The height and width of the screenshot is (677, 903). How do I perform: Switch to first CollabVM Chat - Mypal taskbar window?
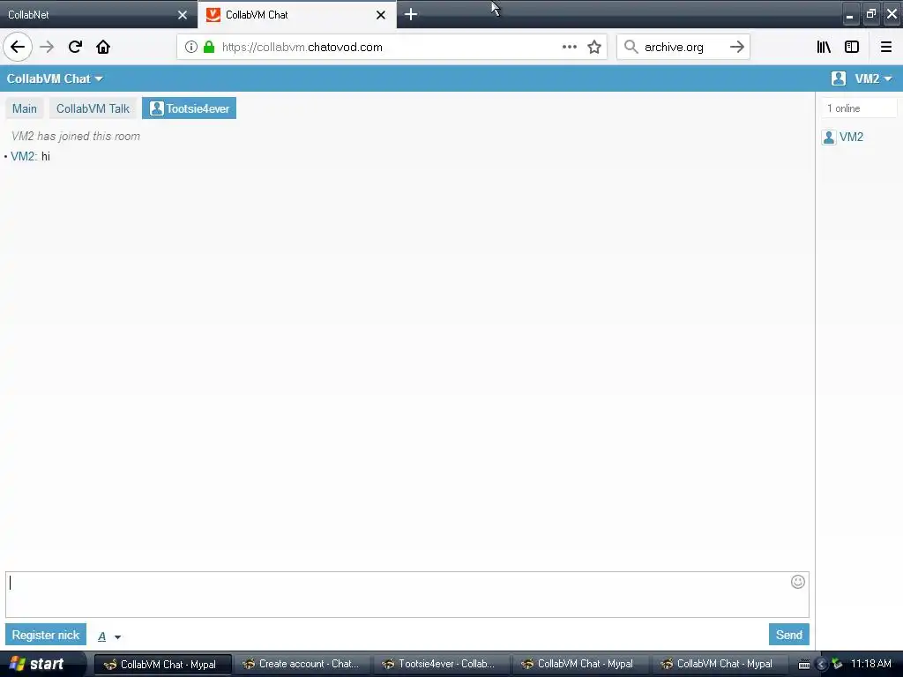click(x=163, y=665)
